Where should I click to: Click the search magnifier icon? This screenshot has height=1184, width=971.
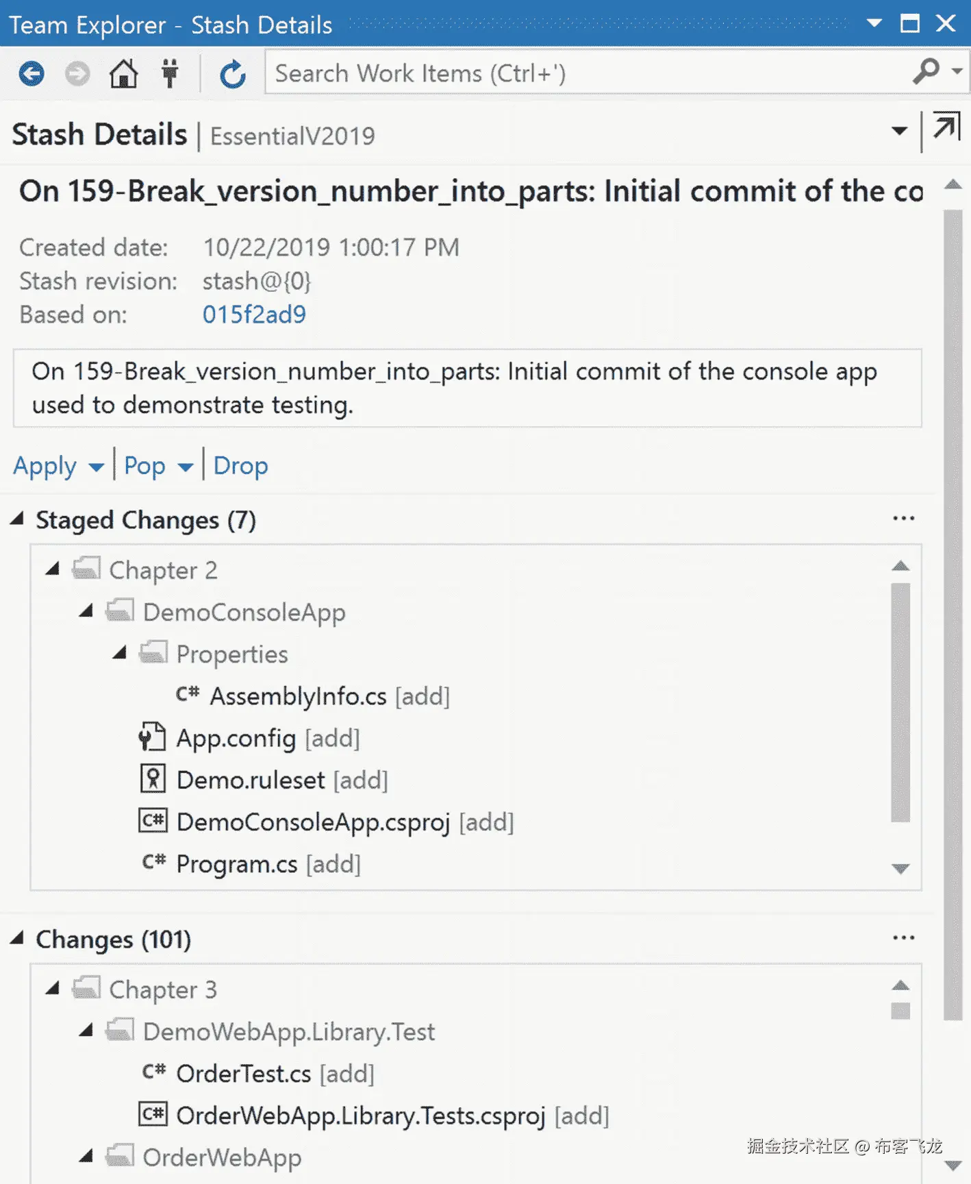(x=926, y=71)
